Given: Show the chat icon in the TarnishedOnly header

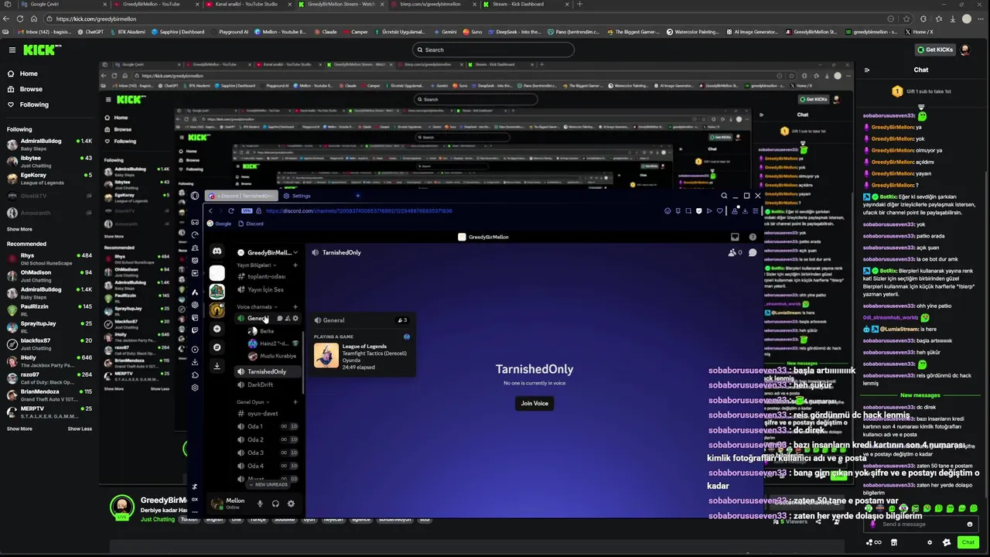Looking at the screenshot, I should point(753,252).
